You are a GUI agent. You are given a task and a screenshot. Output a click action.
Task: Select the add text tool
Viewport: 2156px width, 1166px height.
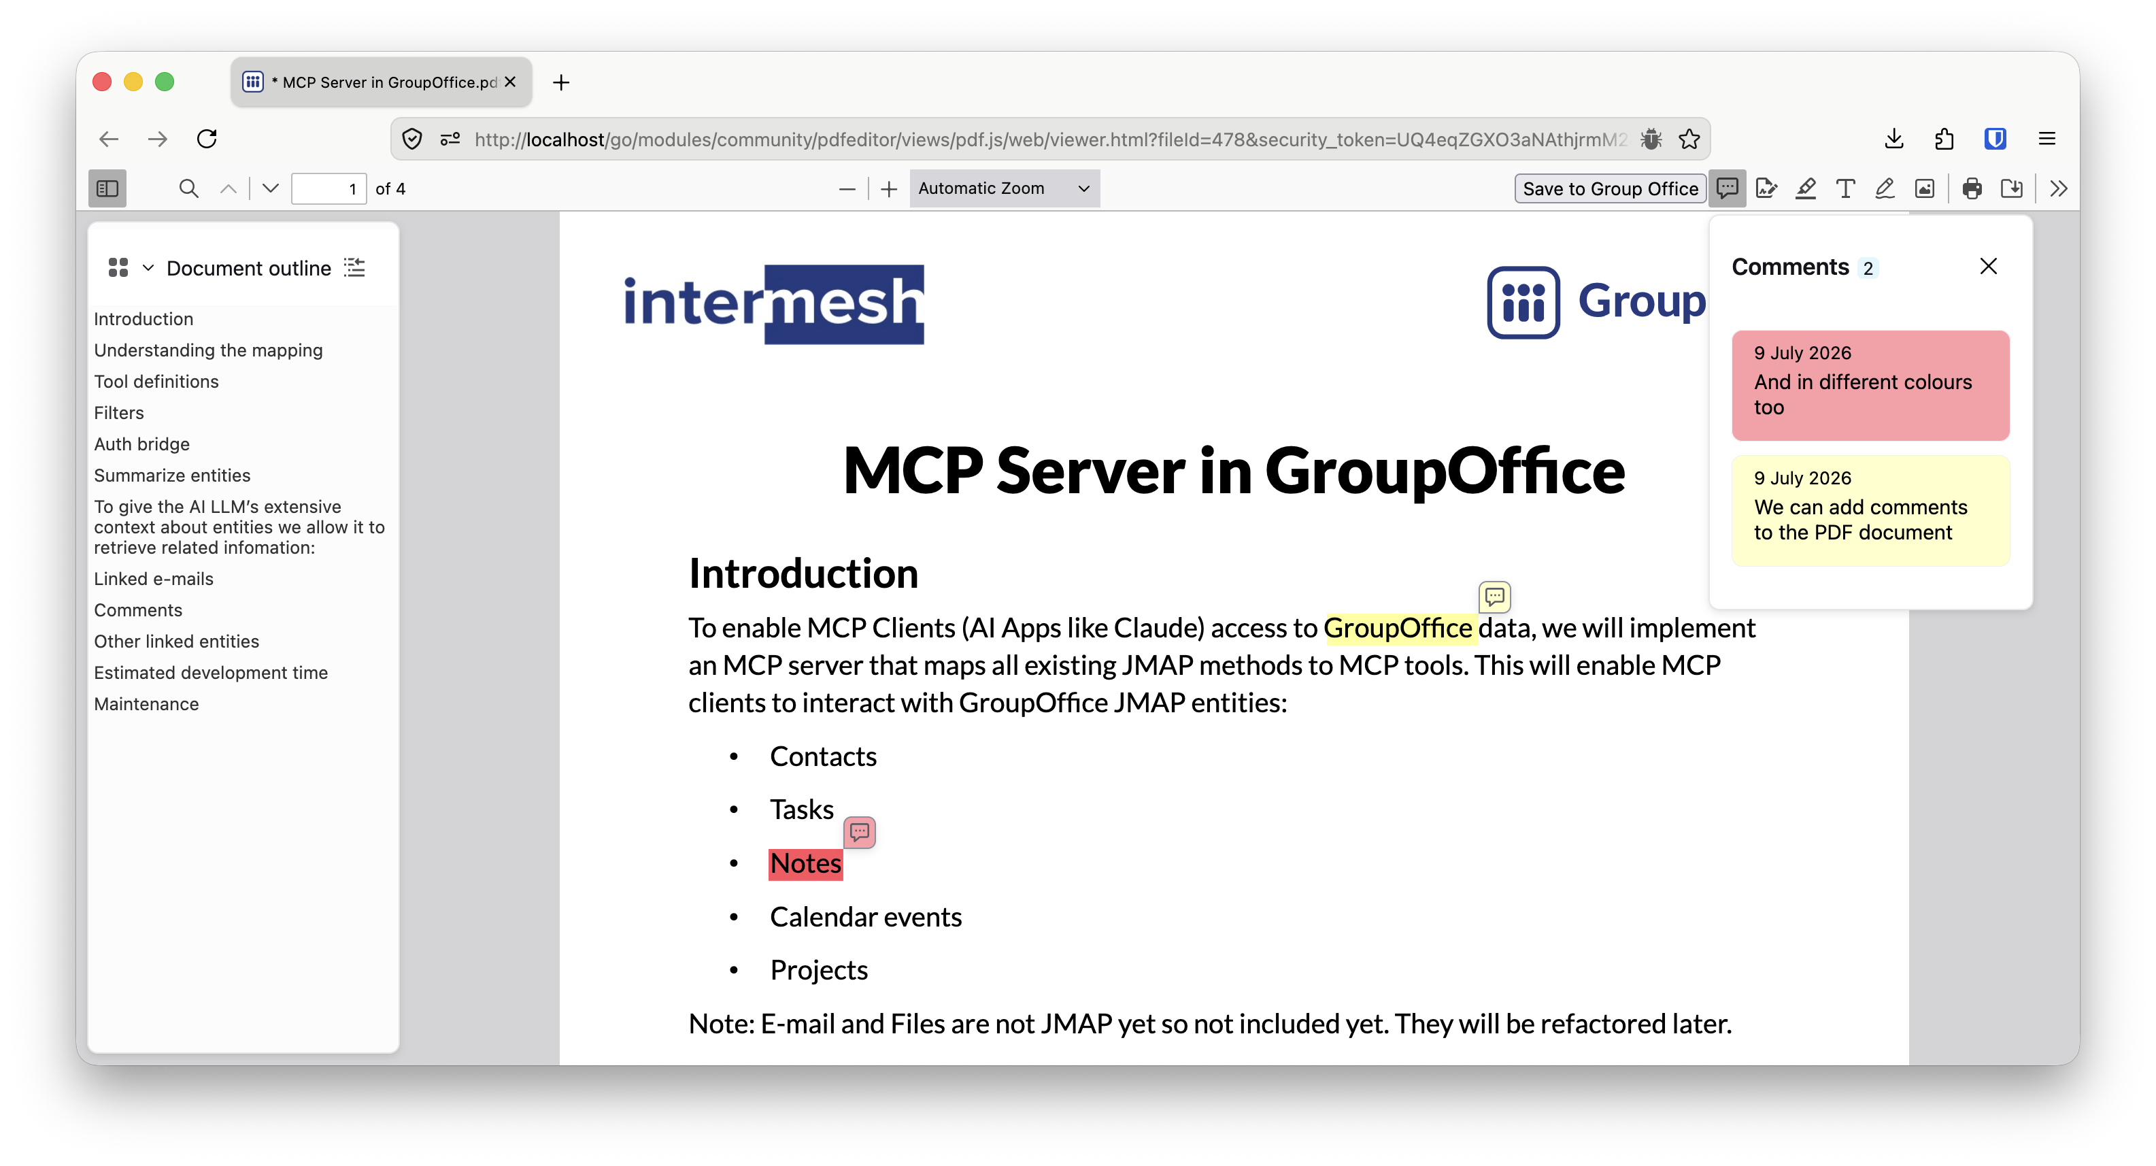pyautogui.click(x=1845, y=188)
